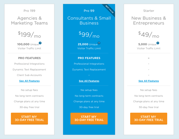Image resolution: width=179 pixels, height=139 pixels.
Task: Click the help icon beside 100,000 Unique
Action: 40,43
